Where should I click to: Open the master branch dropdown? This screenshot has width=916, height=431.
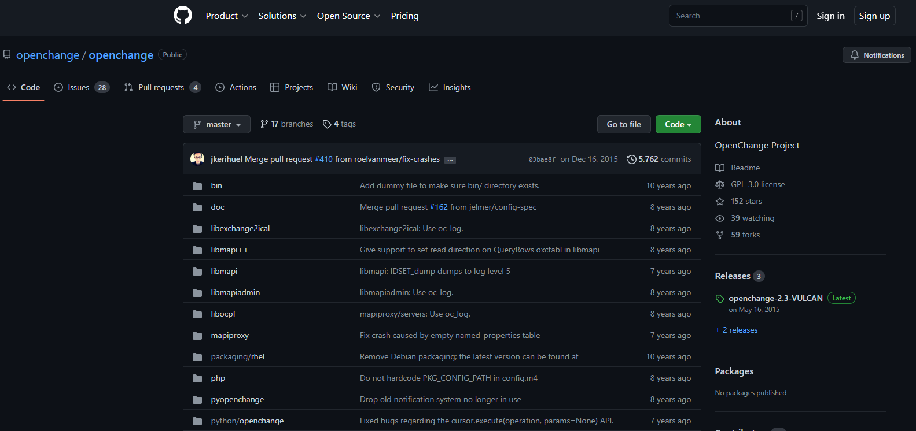tap(216, 124)
